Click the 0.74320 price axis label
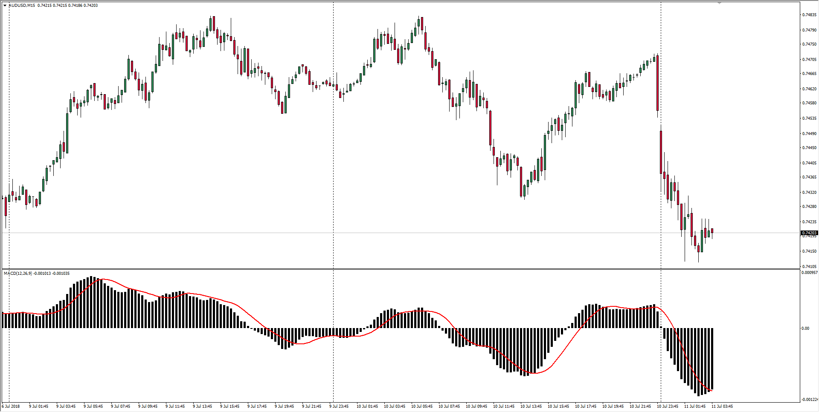This screenshot has width=819, height=412. pos(809,193)
